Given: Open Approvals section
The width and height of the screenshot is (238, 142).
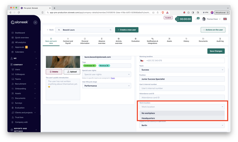Looking at the screenshot, I should tap(20, 47).
